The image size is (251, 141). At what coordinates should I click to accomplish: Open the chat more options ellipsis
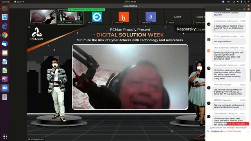248,131
